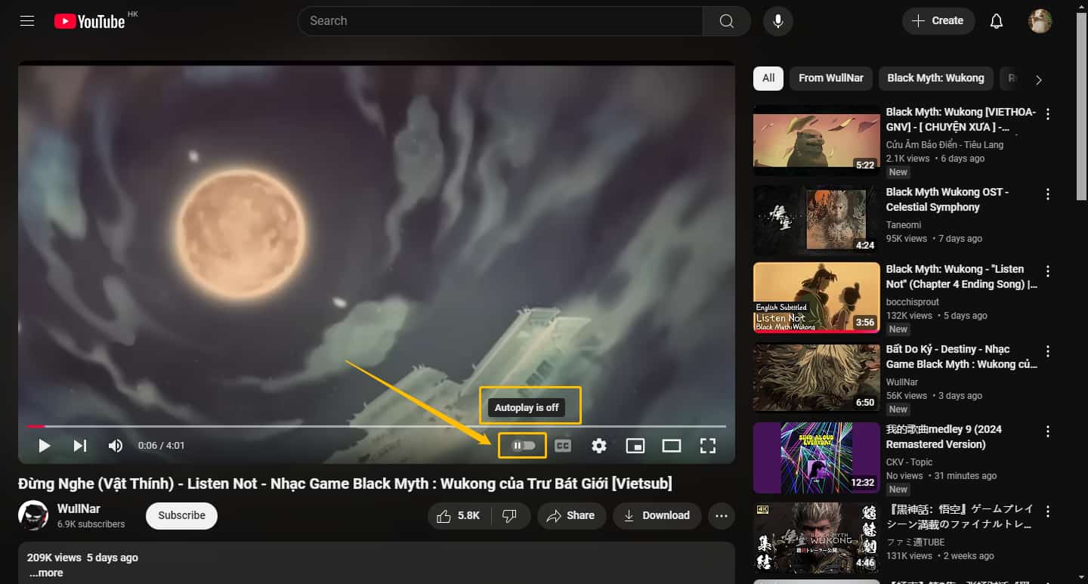
Task: Enable miniplayer mode
Action: coord(635,446)
